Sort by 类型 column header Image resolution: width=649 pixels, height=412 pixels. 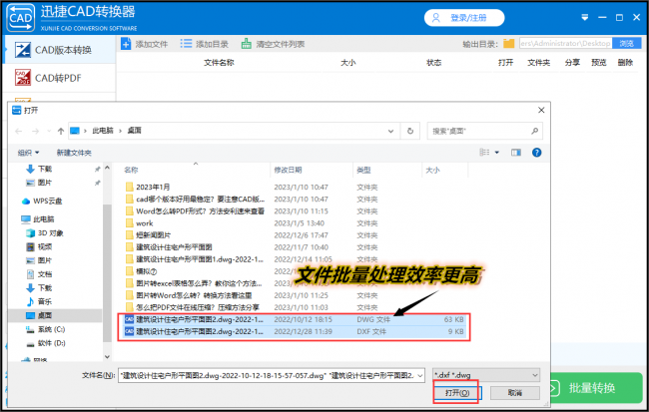[x=363, y=170]
